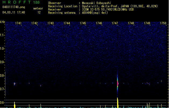Click the date stamp 04.03.11 17:40
This screenshot has height=108, width=169.
[x=14, y=12]
